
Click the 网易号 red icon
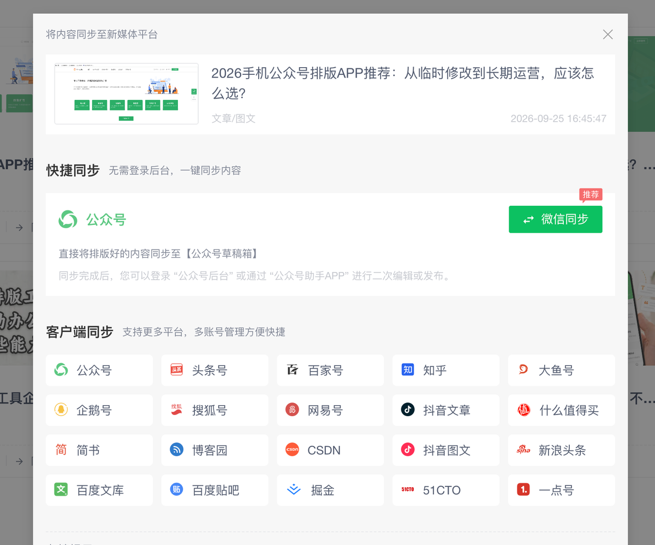(293, 410)
